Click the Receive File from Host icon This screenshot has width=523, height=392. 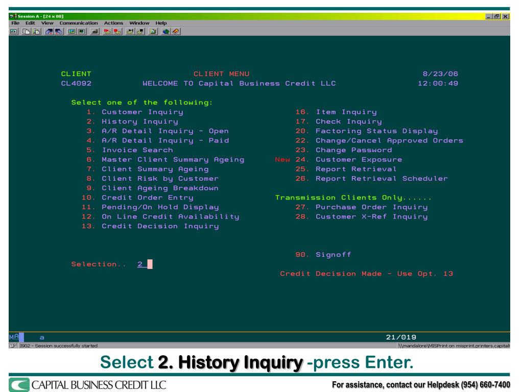(59, 32)
